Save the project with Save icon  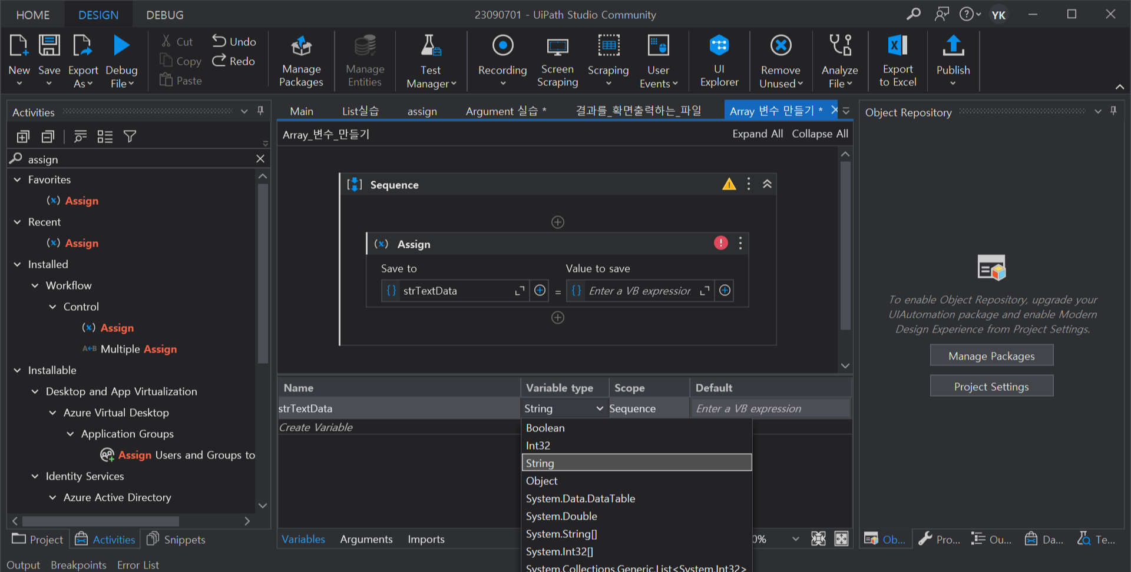point(49,45)
